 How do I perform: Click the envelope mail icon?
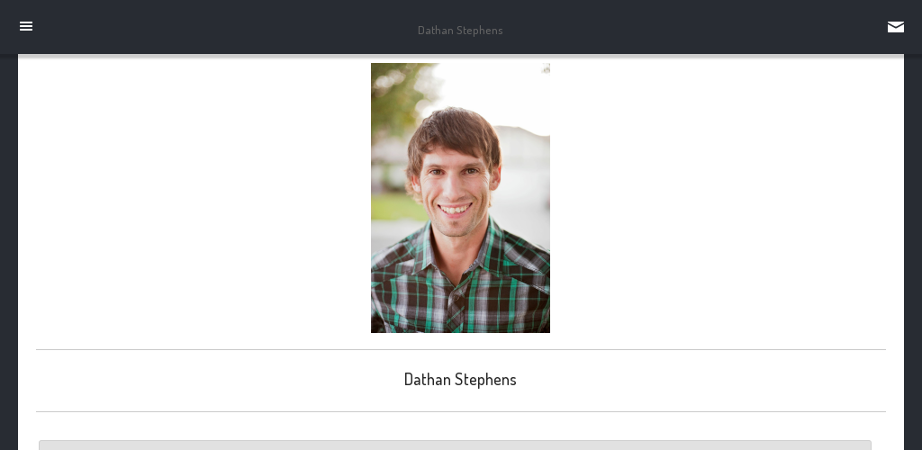pyautogui.click(x=896, y=27)
